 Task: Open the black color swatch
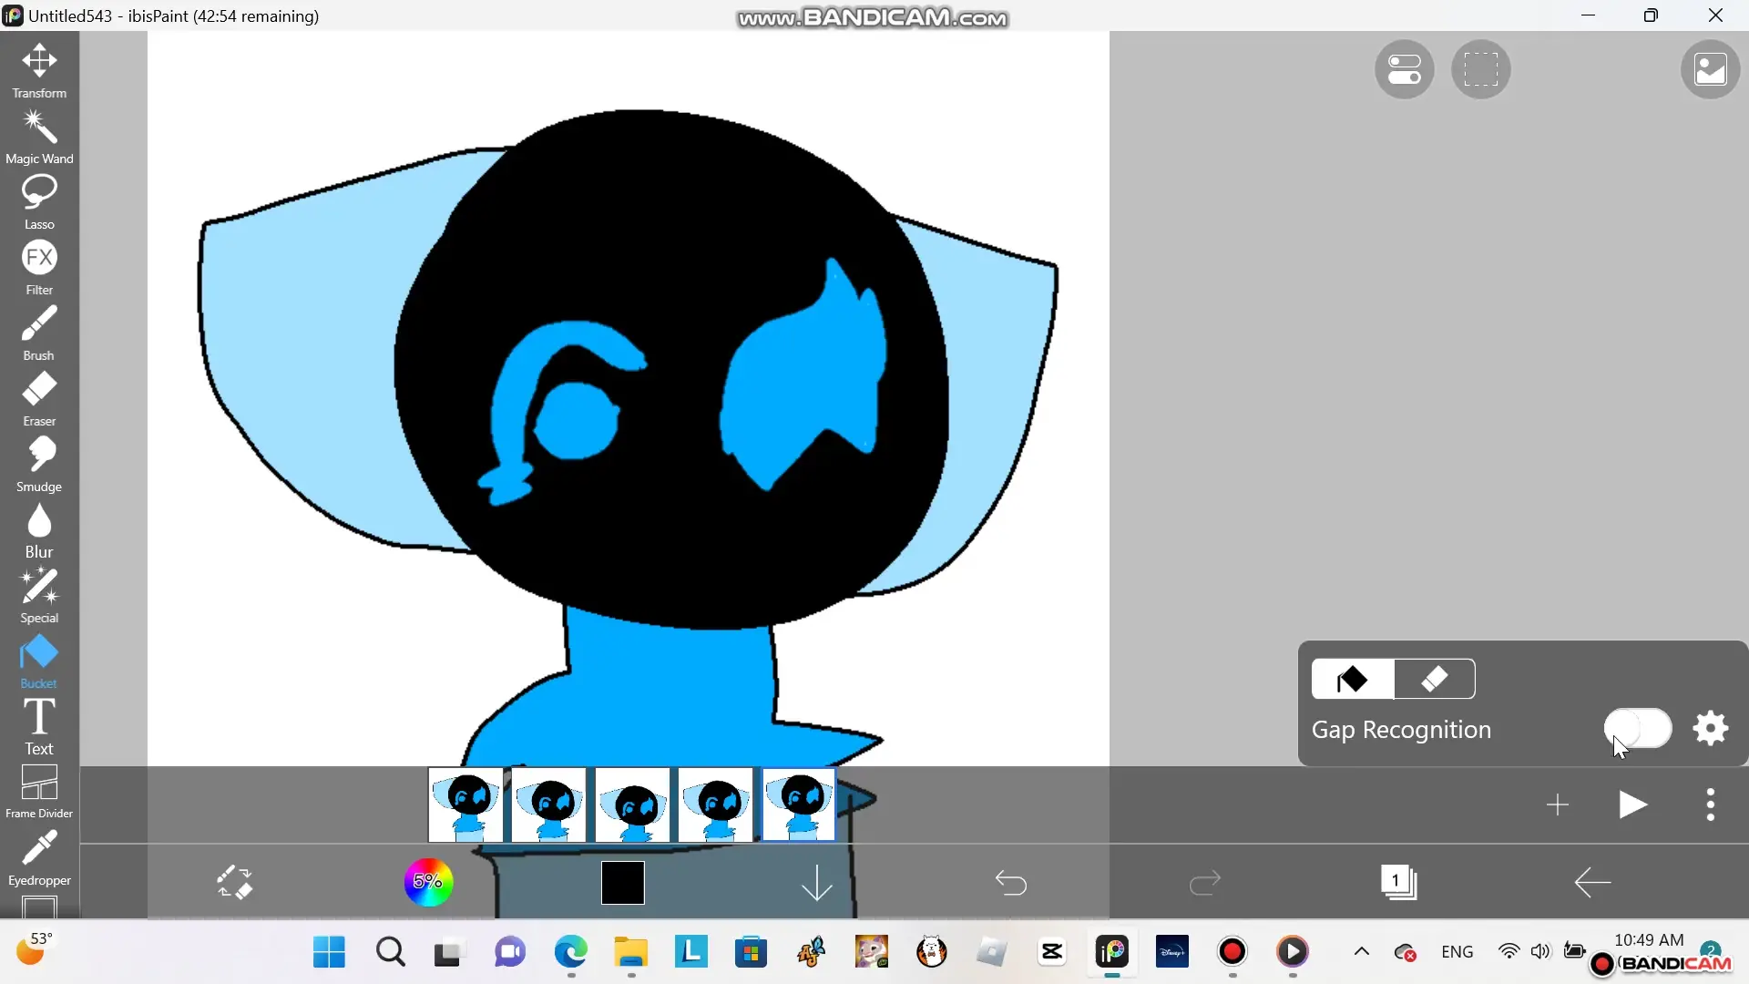[x=623, y=883]
